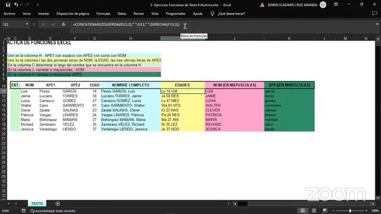Viewport: 381px width, 214px height.
Task: Expand the formula bar chevron
Action: pos(377,24)
